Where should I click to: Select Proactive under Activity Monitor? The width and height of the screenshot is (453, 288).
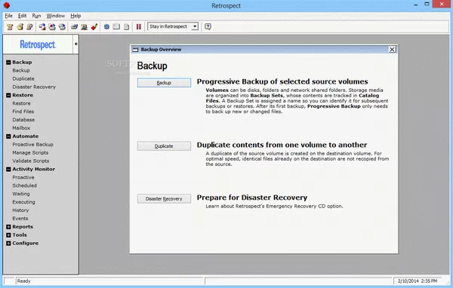(23, 177)
